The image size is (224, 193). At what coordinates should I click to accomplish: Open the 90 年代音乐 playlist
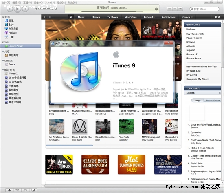click(x=13, y=82)
